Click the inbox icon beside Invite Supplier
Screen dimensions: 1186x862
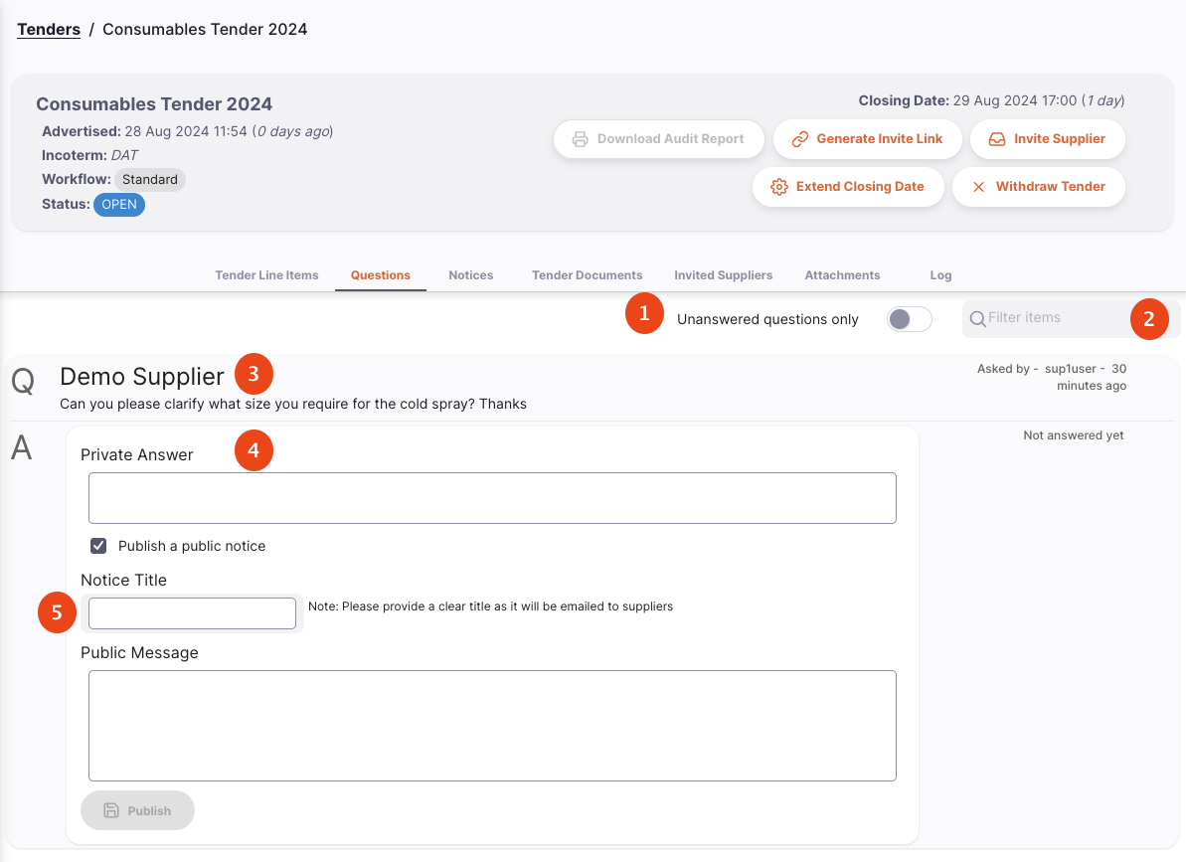click(x=997, y=139)
